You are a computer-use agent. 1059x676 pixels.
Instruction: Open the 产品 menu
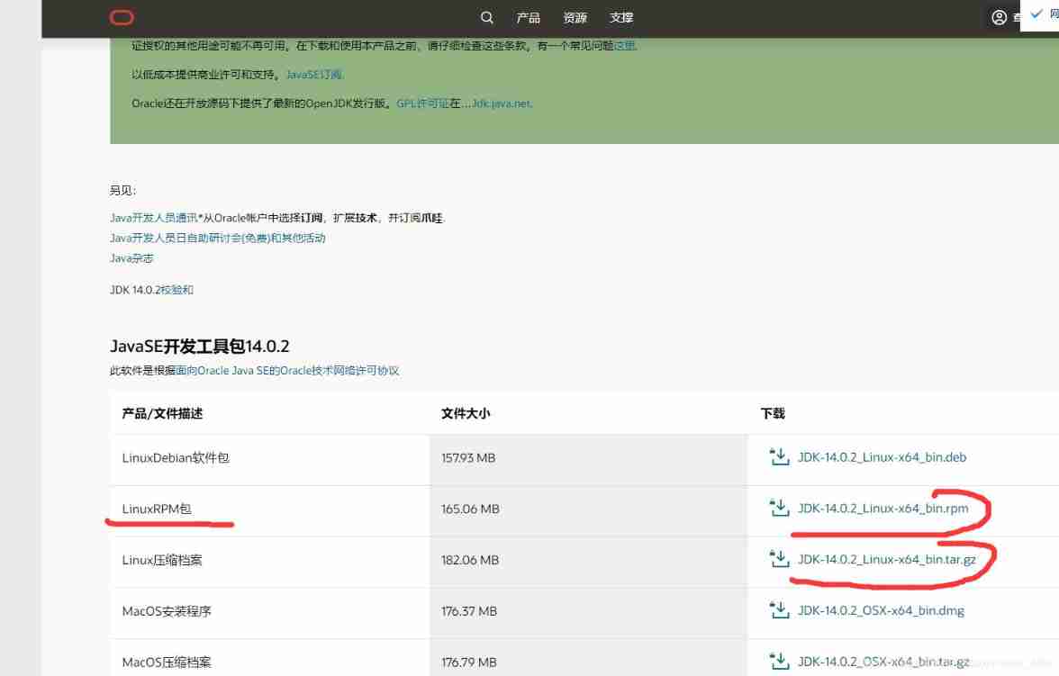[529, 18]
